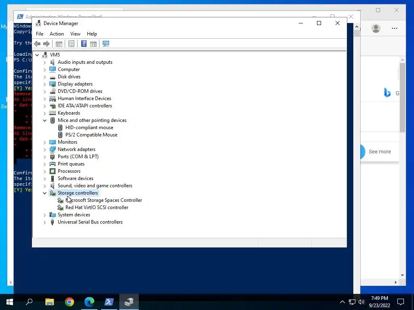This screenshot has height=310, width=414.
Task: Switch to PowerShell from the taskbar
Action: pyautogui.click(x=109, y=302)
